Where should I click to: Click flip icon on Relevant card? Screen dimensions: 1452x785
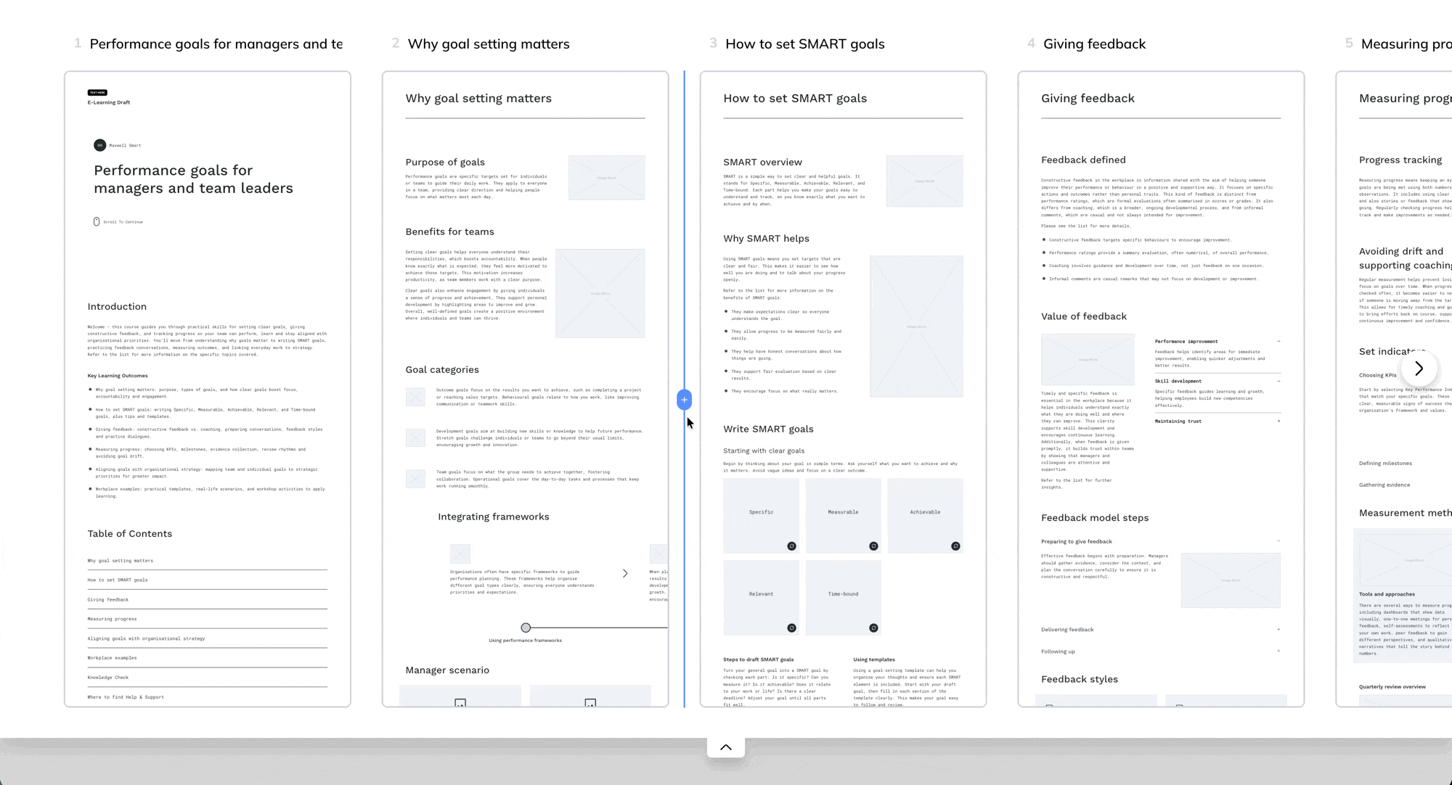[791, 628]
